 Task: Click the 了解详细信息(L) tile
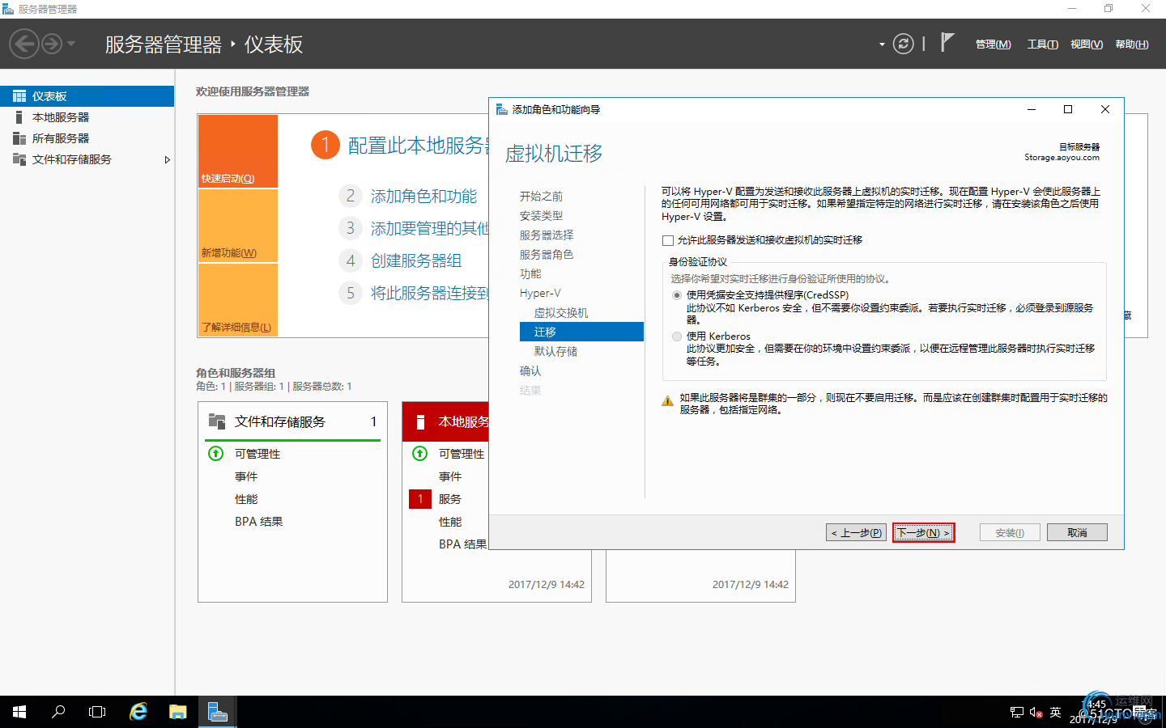coord(238,300)
